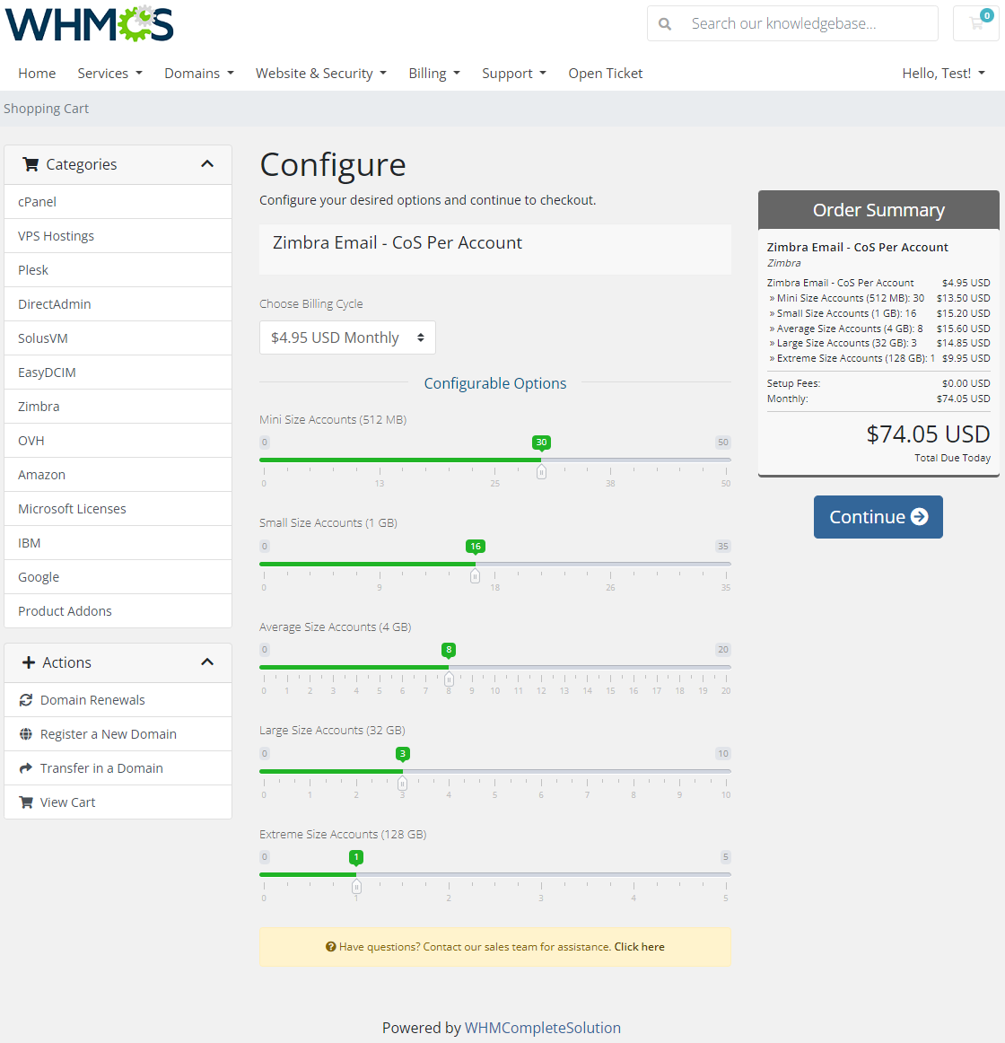This screenshot has height=1043, width=1005.
Task: Expand Website & Security menu
Action: point(320,74)
